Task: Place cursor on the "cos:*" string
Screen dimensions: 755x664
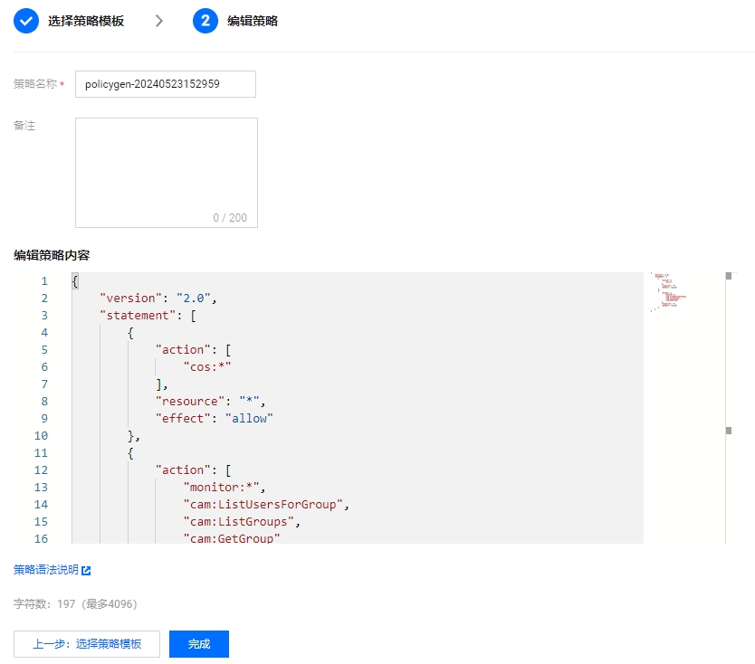Action: [207, 367]
